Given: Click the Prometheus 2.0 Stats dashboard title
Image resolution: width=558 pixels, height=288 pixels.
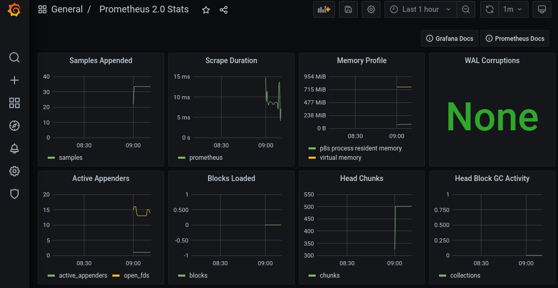Looking at the screenshot, I should (144, 10).
